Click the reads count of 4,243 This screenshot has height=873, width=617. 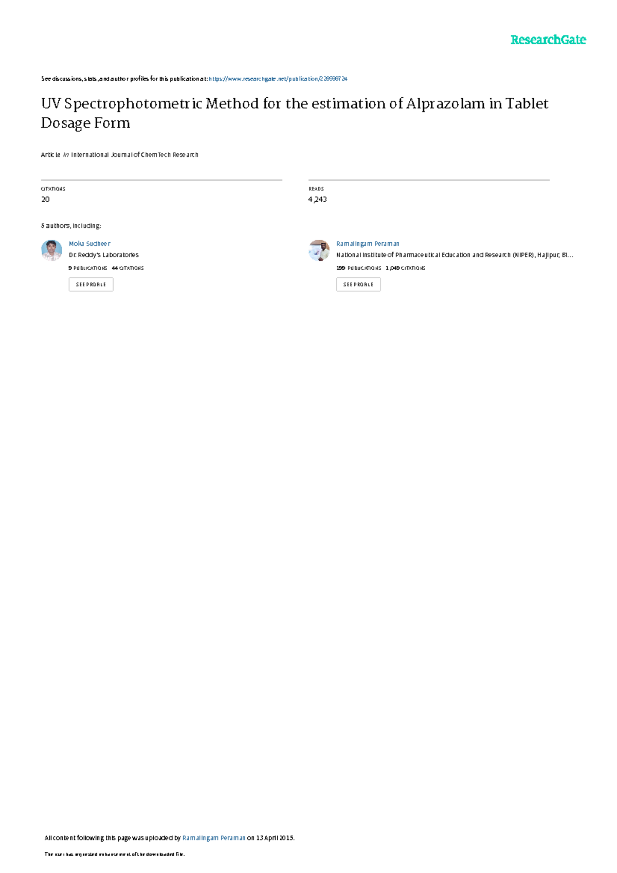317,199
